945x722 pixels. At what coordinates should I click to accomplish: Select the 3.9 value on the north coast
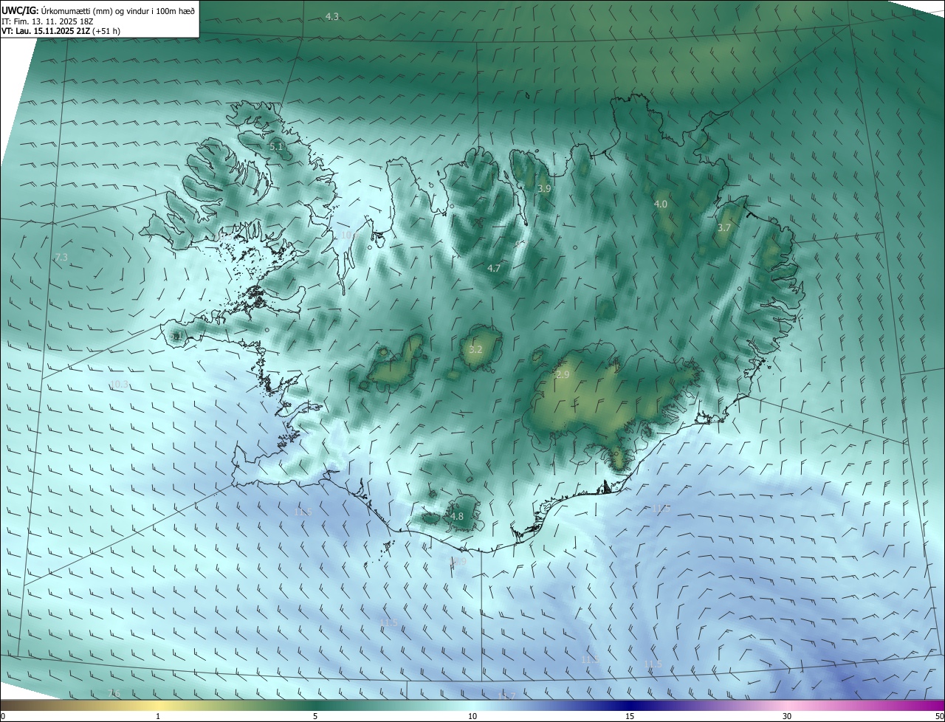pyautogui.click(x=544, y=189)
